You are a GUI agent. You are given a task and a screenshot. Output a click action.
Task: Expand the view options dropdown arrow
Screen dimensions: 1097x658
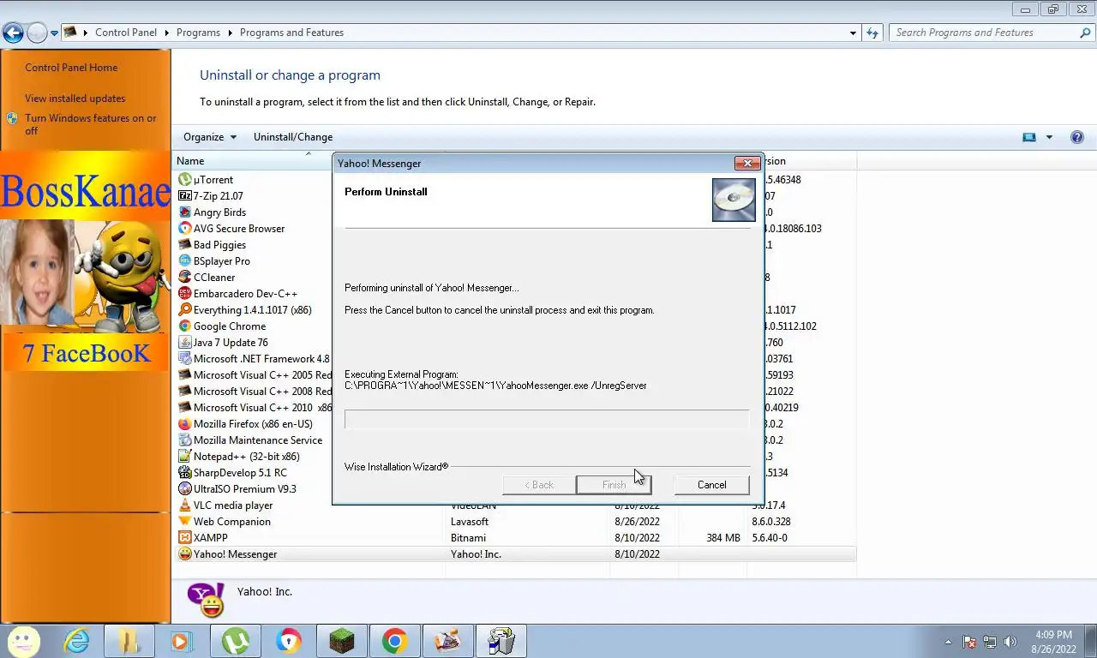pos(1049,137)
